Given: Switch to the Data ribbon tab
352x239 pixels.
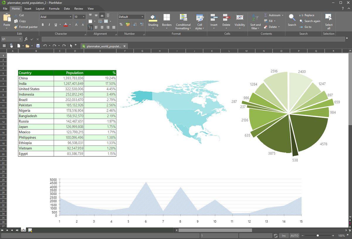Looking at the screenshot, I should tap(67, 9).
